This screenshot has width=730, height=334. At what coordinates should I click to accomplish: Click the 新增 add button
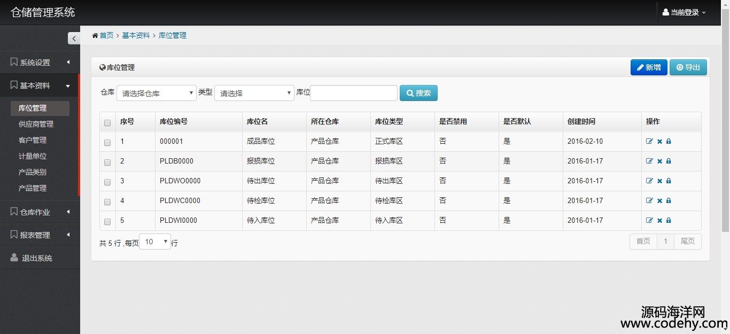click(648, 67)
